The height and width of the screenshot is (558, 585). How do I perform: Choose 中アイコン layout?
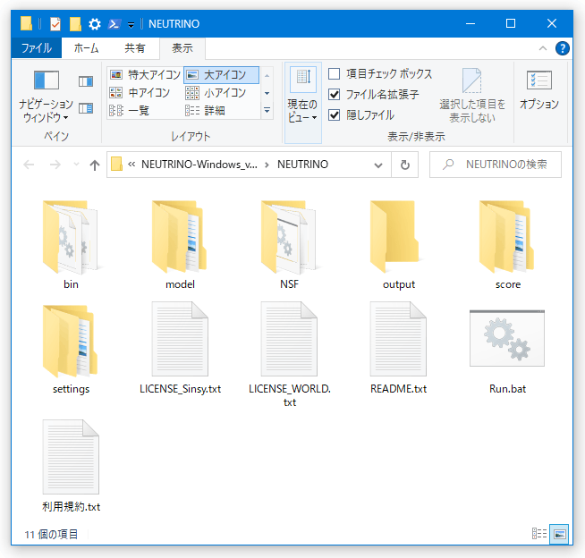(140, 92)
